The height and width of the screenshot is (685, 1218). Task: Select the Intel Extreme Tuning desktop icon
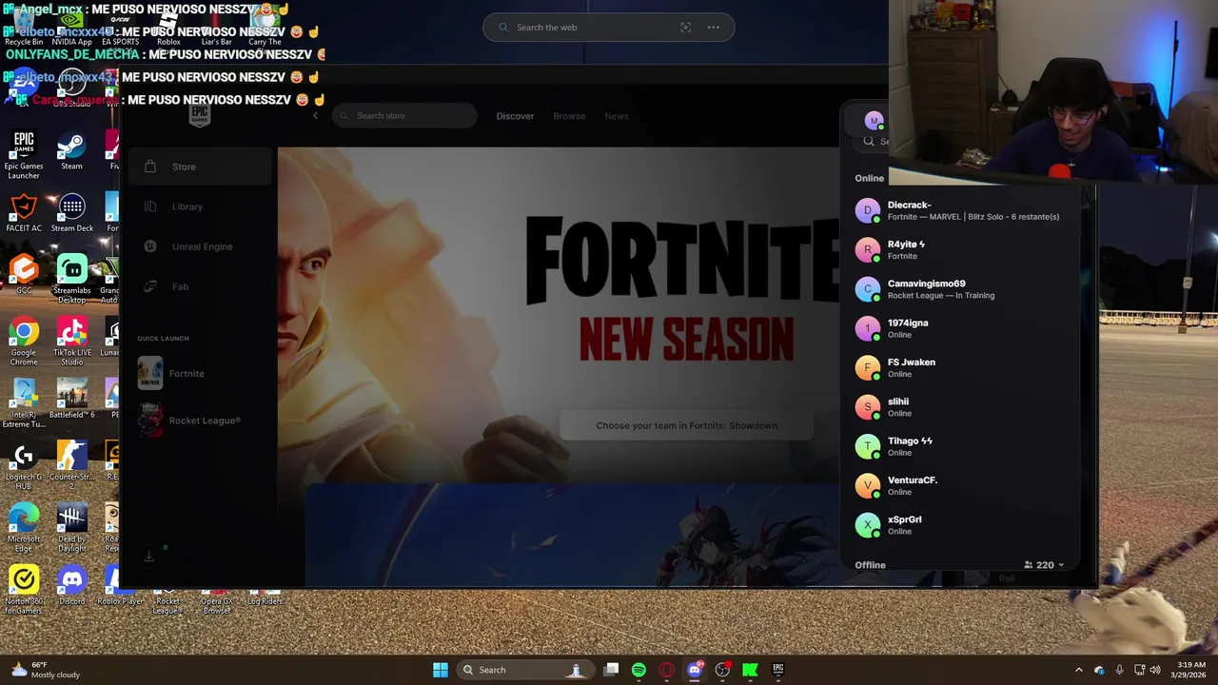24,403
